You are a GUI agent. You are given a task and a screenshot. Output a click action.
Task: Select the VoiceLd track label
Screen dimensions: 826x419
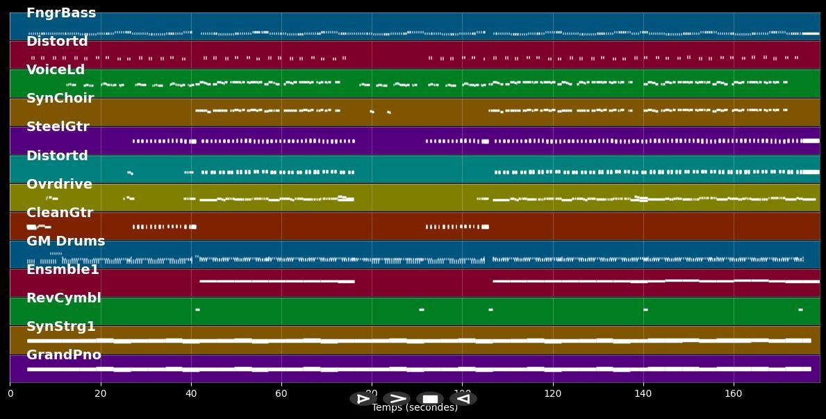pyautogui.click(x=56, y=70)
